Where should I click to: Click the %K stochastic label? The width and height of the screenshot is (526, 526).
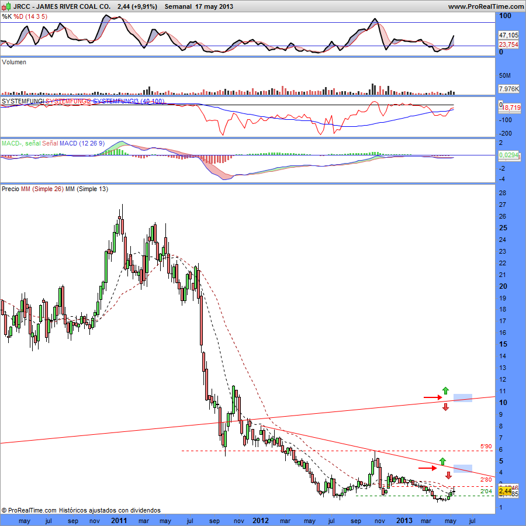pyautogui.click(x=6, y=16)
